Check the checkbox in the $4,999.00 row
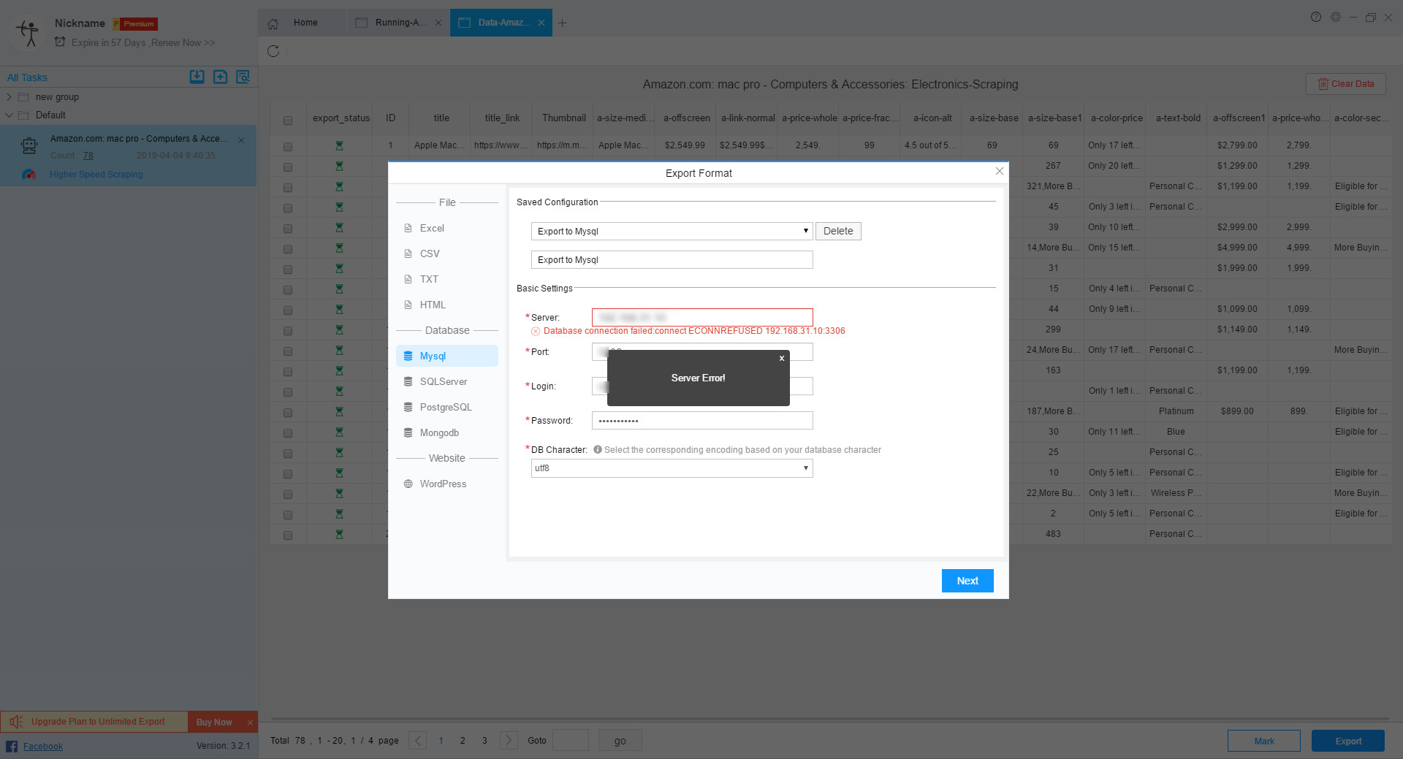1403x759 pixels. click(288, 249)
